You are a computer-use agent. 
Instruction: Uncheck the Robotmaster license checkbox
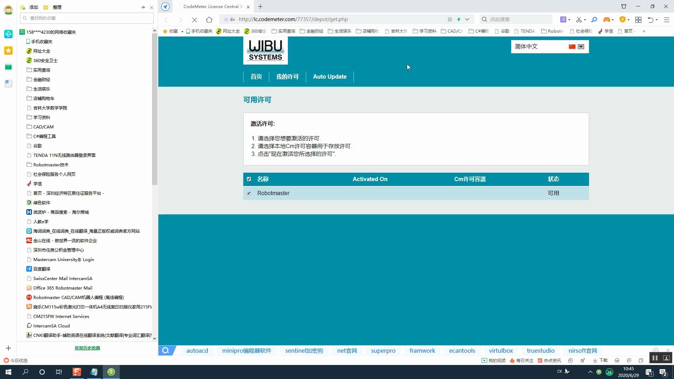point(249,193)
